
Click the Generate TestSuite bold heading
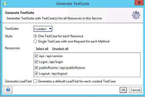tap(20, 13)
